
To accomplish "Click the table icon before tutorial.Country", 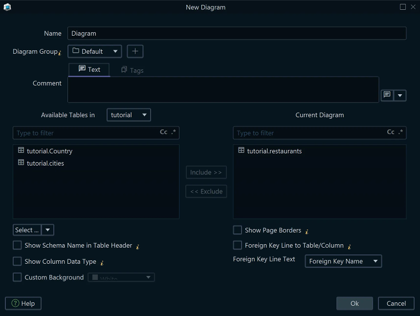I will coord(21,151).
